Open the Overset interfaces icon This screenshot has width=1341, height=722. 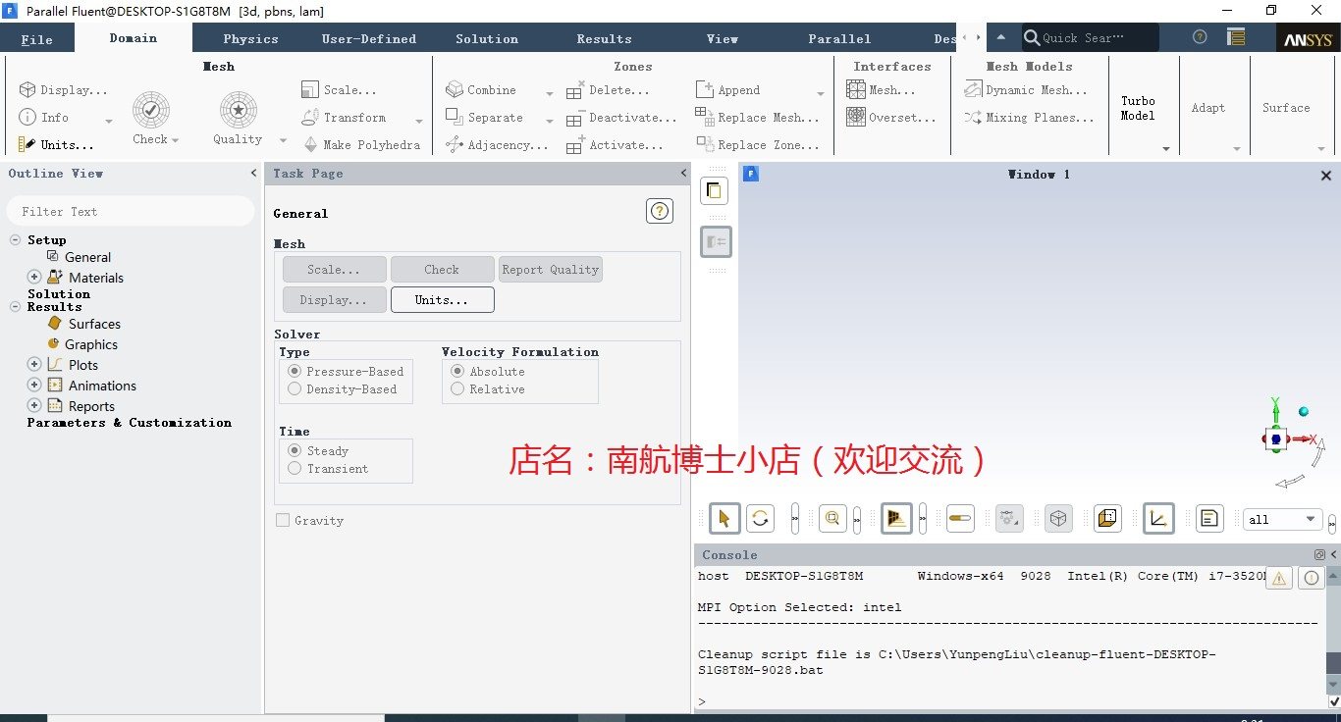coord(855,118)
